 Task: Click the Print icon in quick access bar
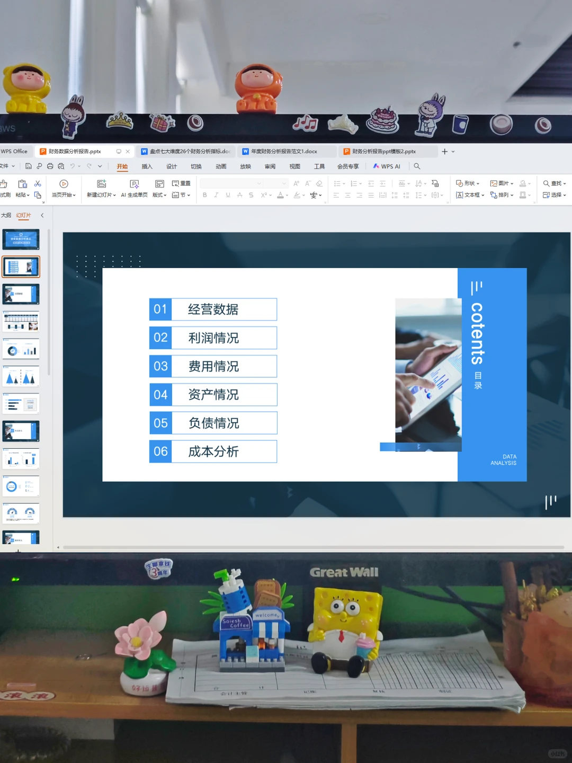tap(50, 166)
